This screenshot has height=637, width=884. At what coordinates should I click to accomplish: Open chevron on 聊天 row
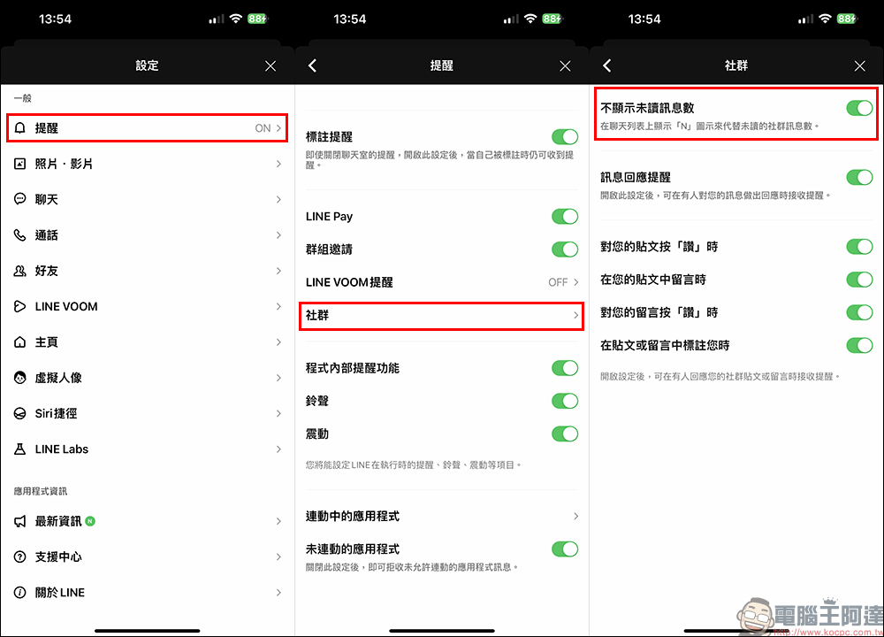pyautogui.click(x=278, y=199)
